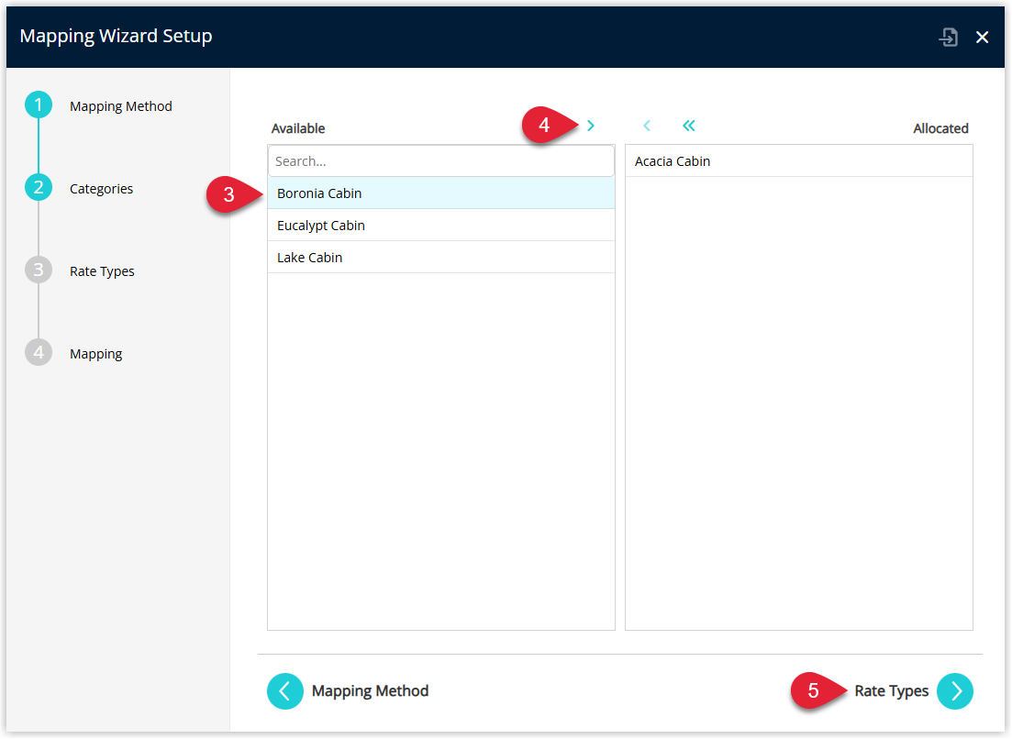
Task: Go to step 2 circle Categories
Action: (39, 188)
